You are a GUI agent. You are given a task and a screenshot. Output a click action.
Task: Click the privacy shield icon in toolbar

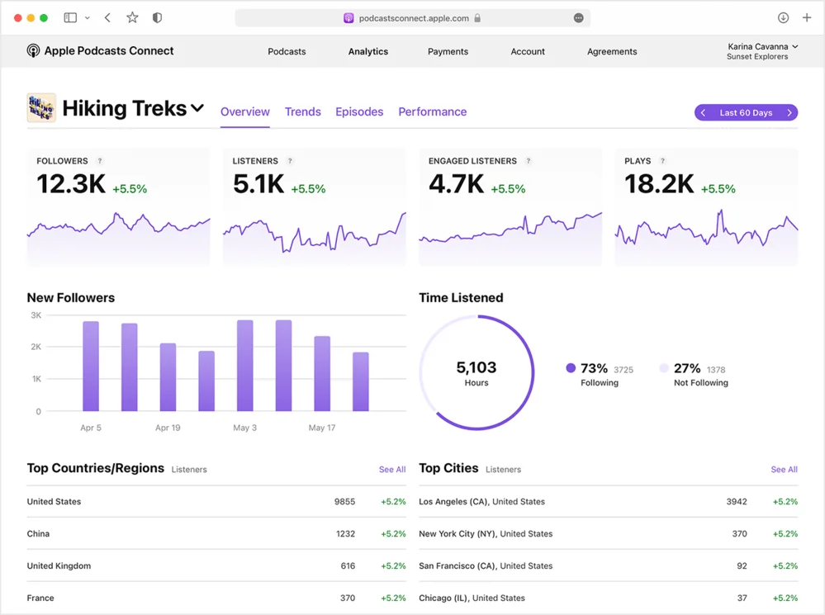pos(156,17)
